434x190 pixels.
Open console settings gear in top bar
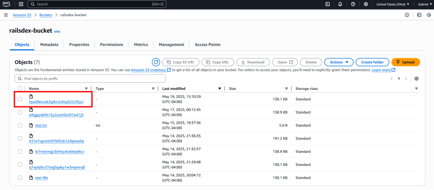tap(366, 4)
